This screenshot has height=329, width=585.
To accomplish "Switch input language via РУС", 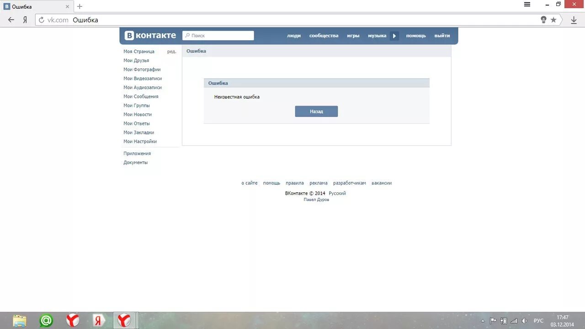I will tap(539, 321).
